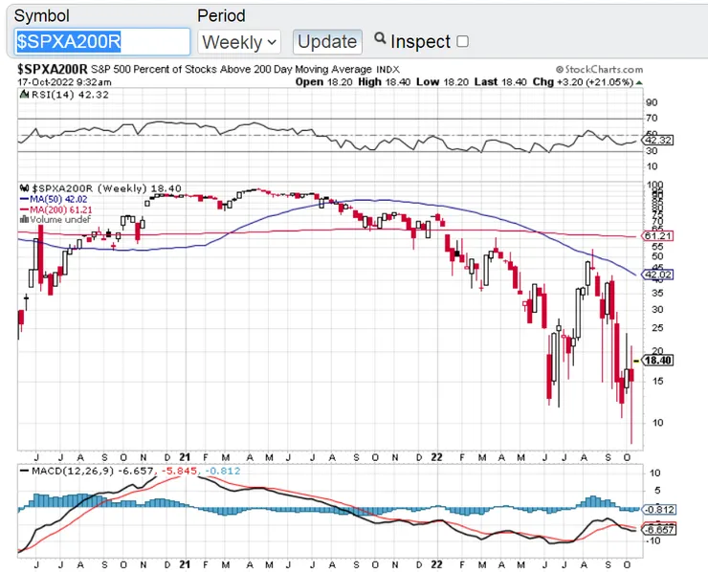This screenshot has width=708, height=572.
Task: Click the Update button
Action: click(x=327, y=41)
